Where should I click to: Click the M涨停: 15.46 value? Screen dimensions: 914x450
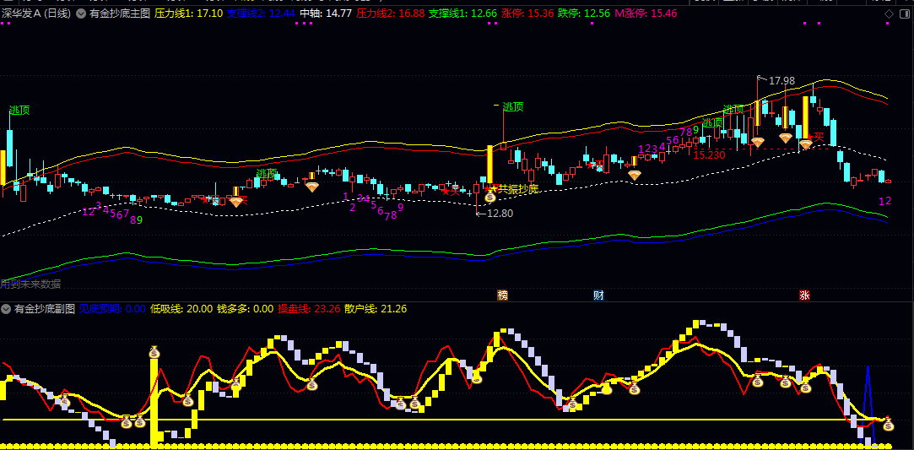tap(646, 14)
